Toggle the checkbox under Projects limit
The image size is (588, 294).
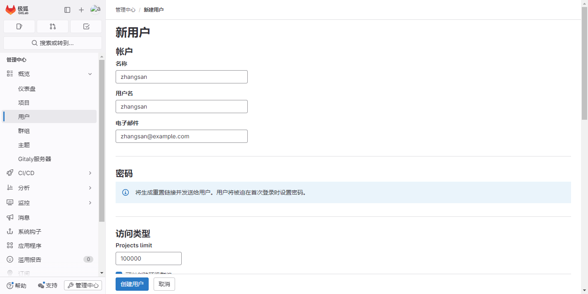(x=119, y=274)
